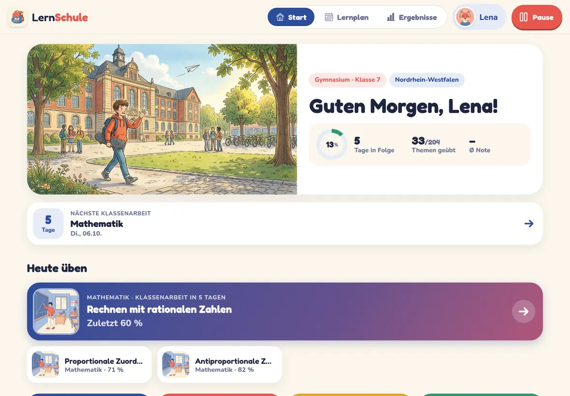The image size is (570, 396).
Task: Click the Mathematik · 82 % label
Action: 224,370
